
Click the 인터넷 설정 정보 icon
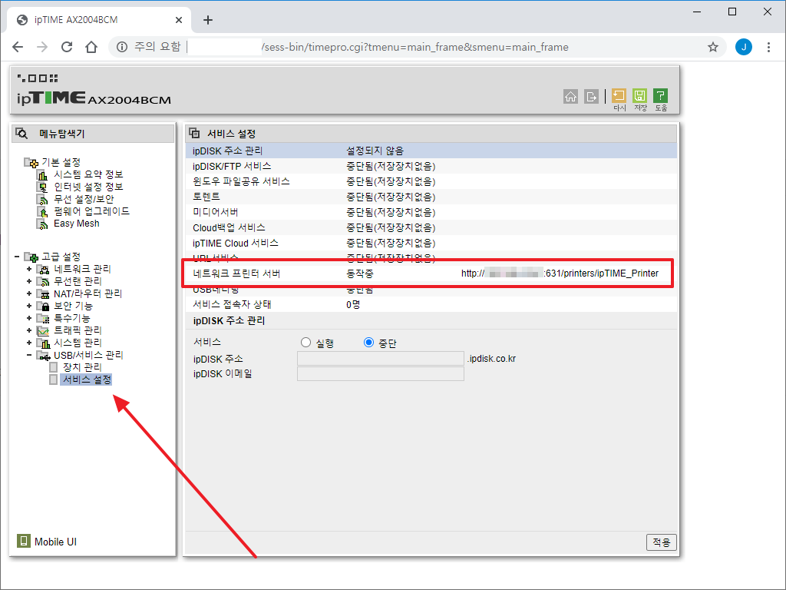pos(43,187)
